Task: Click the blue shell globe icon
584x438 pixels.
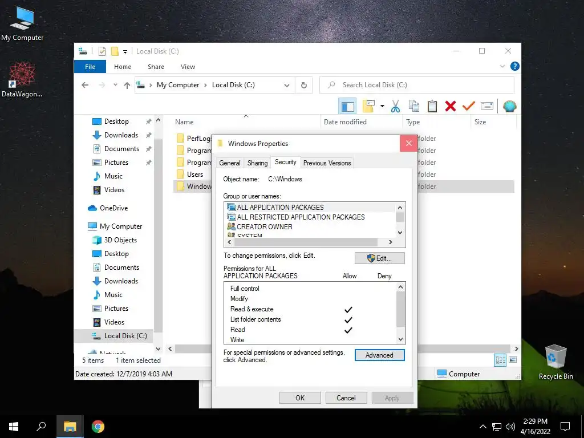Action: click(x=509, y=107)
